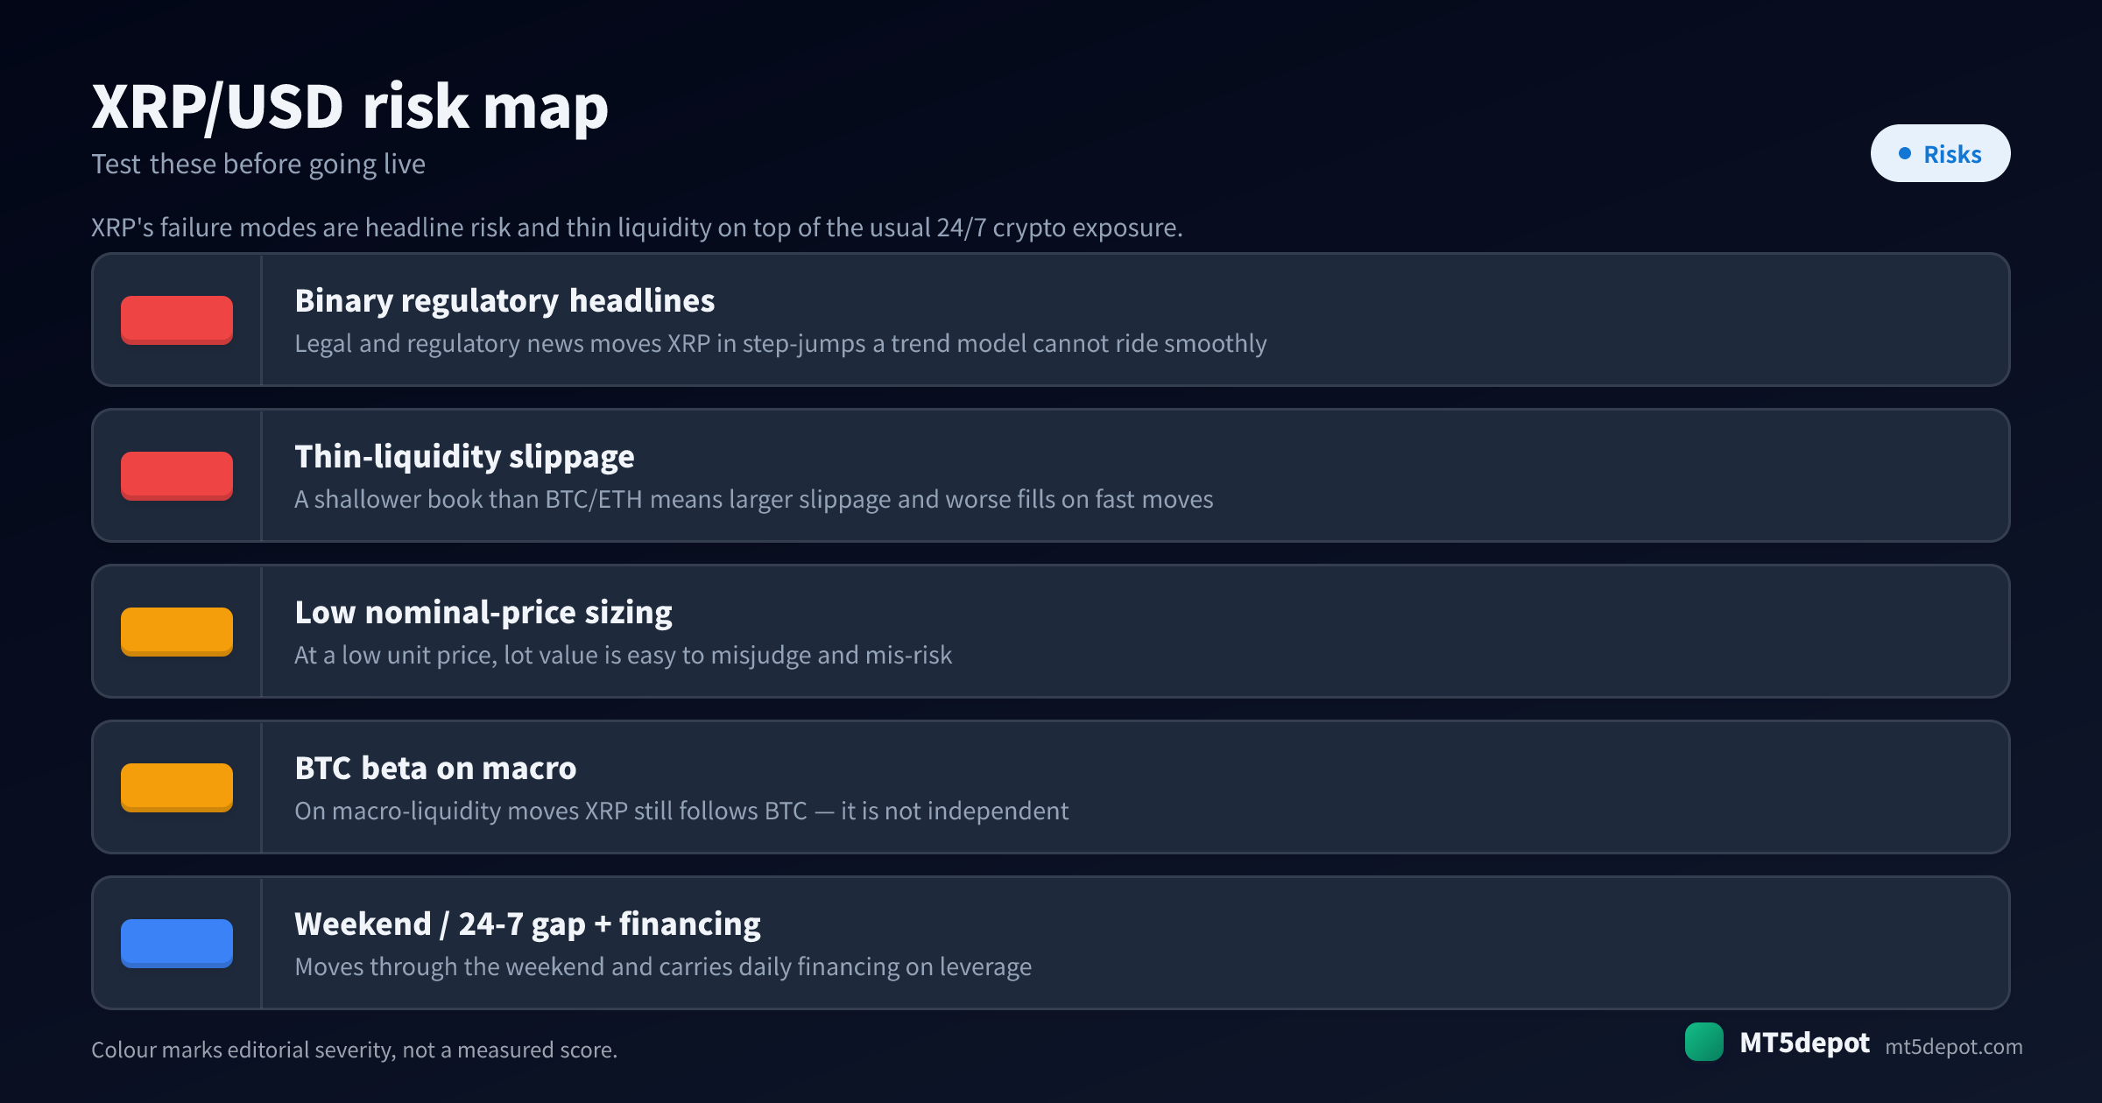Viewport: 2102px width, 1103px height.
Task: Select the Low nominal-price sizing heading
Action: tap(483, 613)
